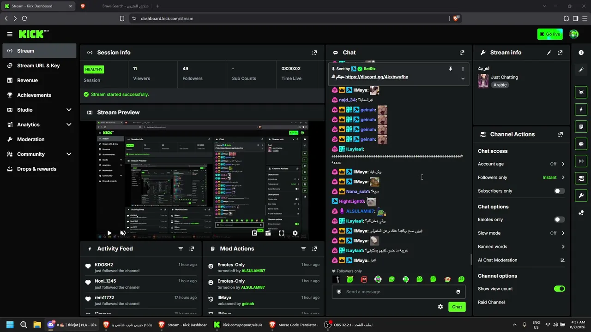Screen dimensions: 591x332
Task: Pop out the Activity Feed panel
Action: tap(192, 249)
